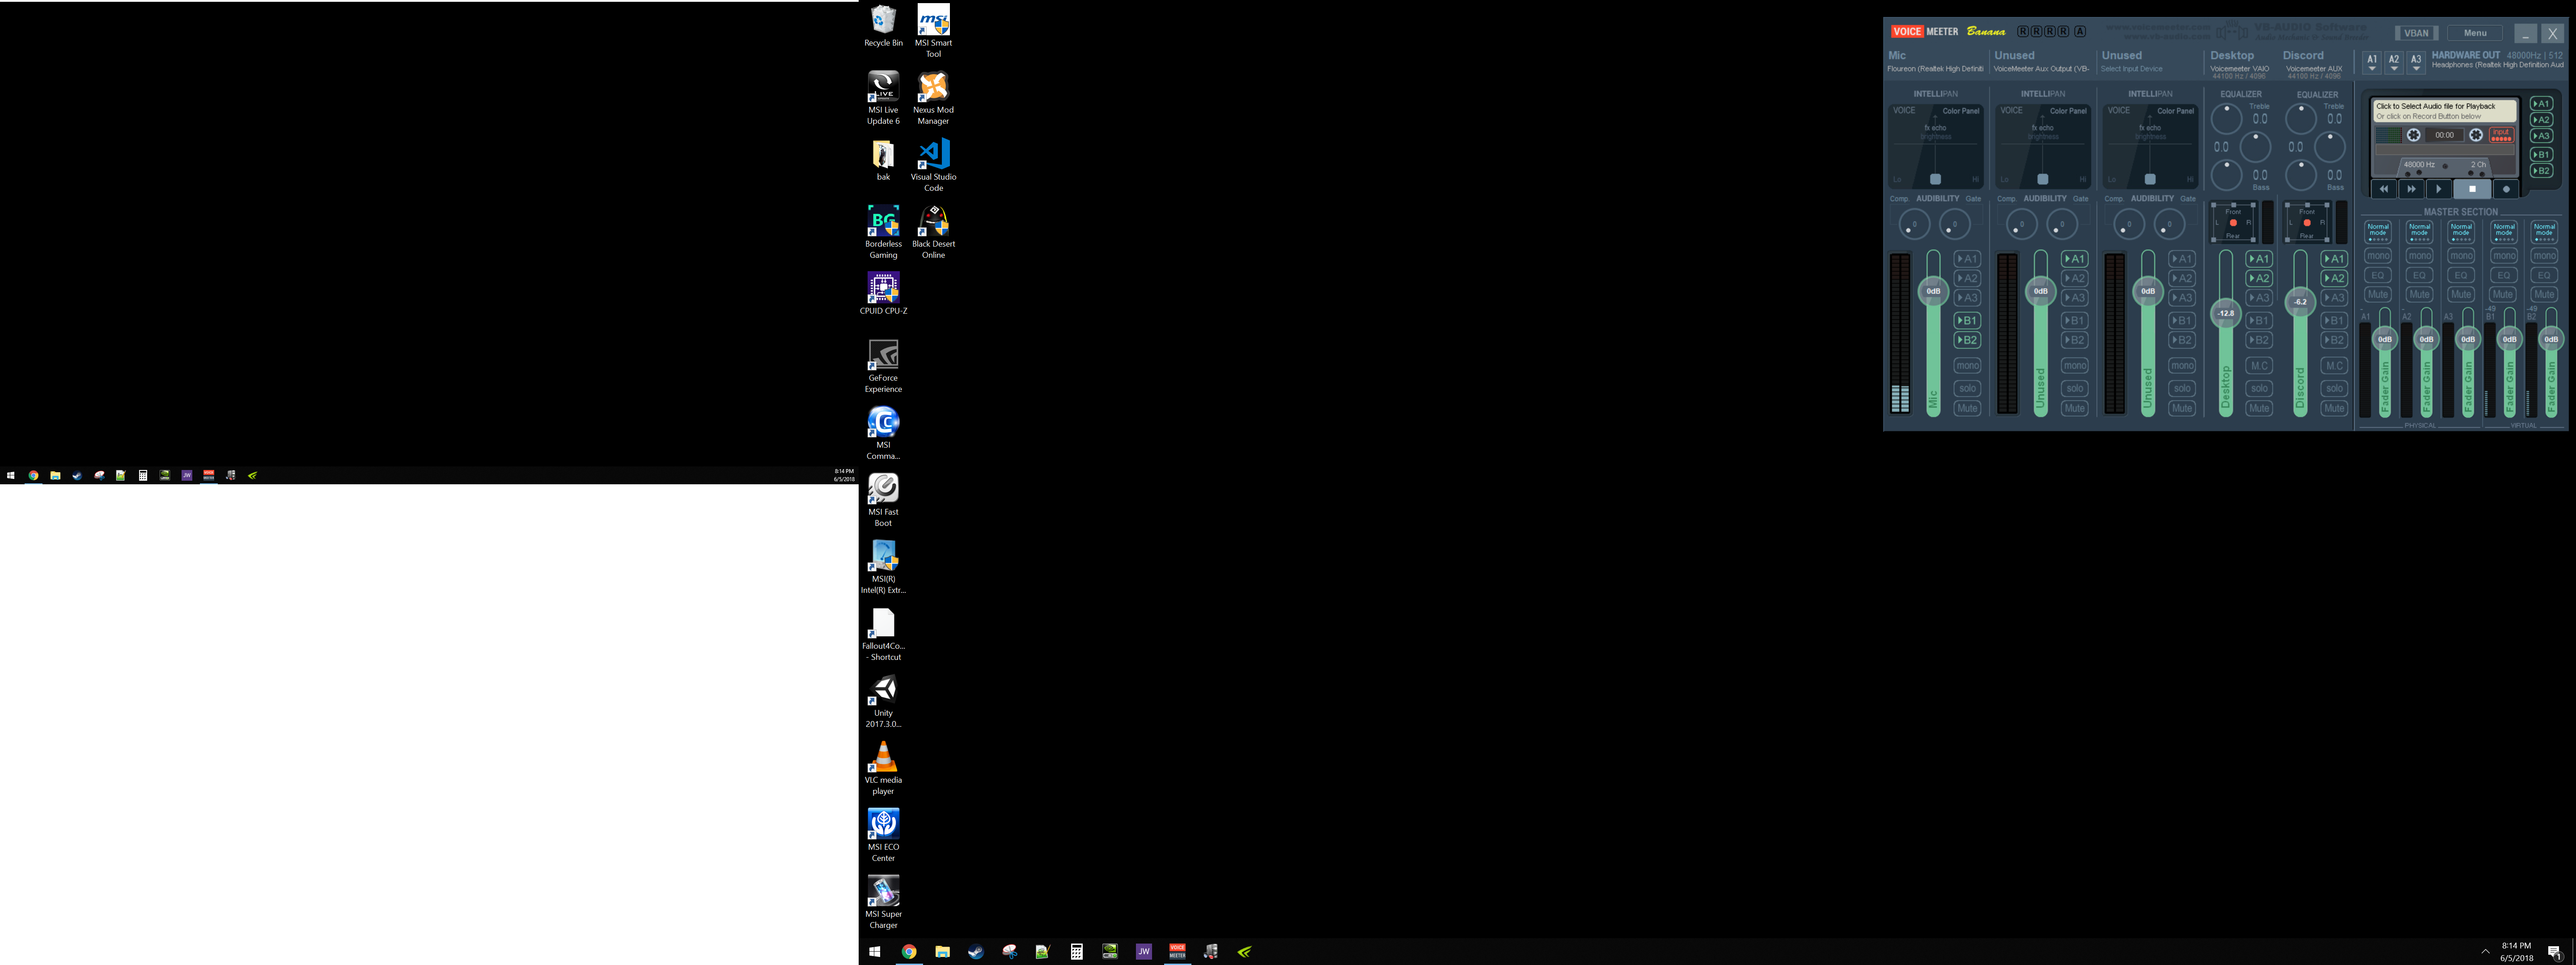
Task: Click the Mic Gate audibility knob
Action: pyautogui.click(x=1955, y=225)
